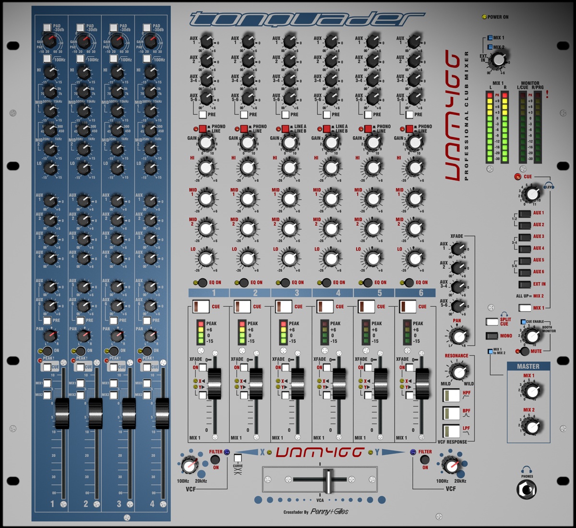Click mic channel 1 PAN knob
This screenshot has height=528, width=576.
click(x=50, y=336)
